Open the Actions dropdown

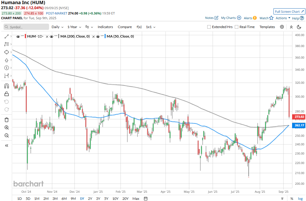pos(283,18)
